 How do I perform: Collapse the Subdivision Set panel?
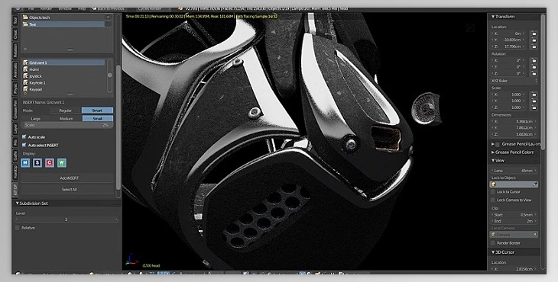[x=34, y=203]
